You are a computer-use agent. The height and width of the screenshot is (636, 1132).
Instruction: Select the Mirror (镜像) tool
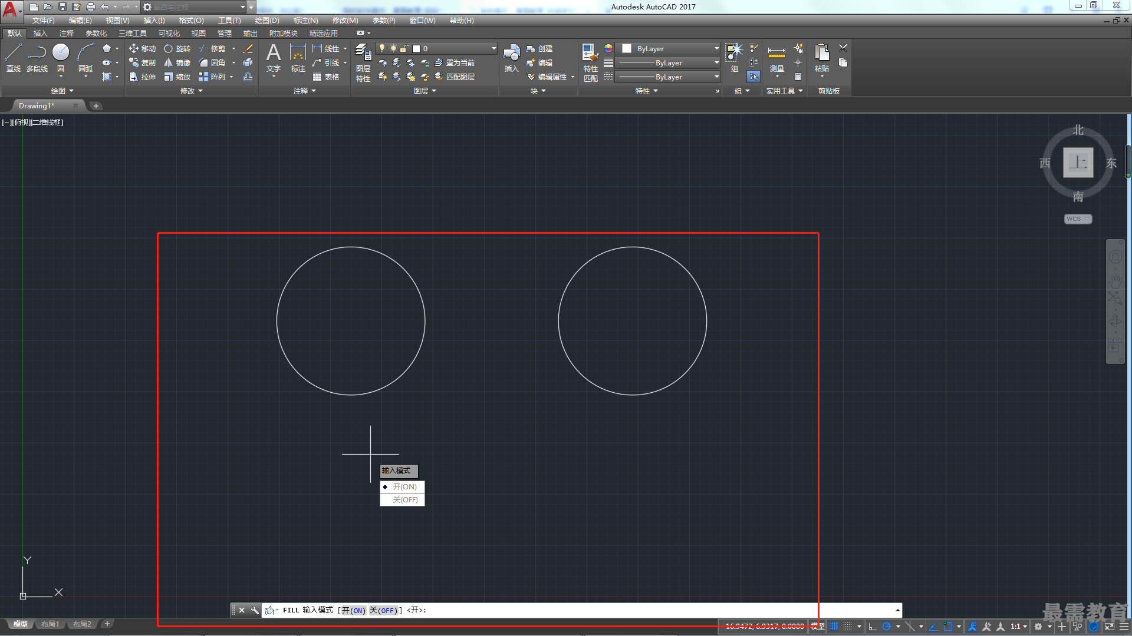click(177, 63)
